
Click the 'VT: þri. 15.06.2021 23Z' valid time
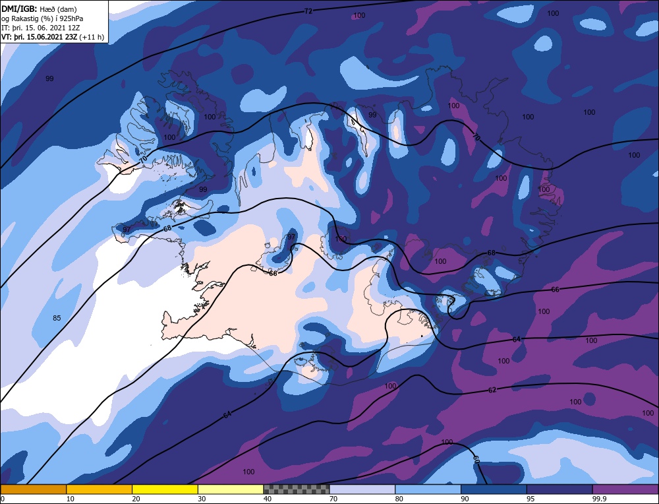(40, 36)
